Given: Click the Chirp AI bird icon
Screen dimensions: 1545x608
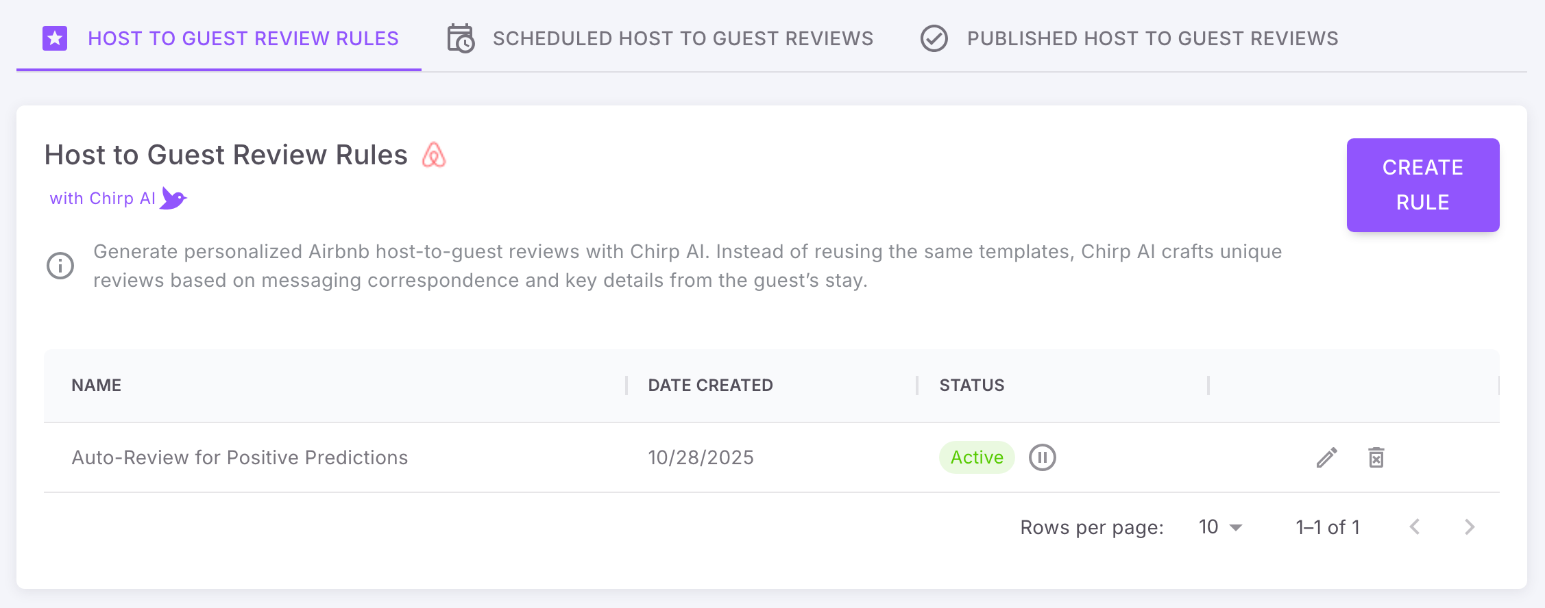Looking at the screenshot, I should pos(173,199).
